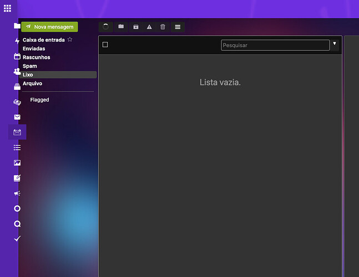Click the trash delete toolbar icon
359x277 pixels.
pos(163,27)
